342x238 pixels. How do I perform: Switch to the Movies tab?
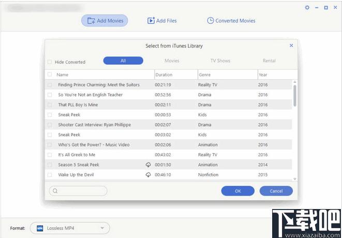click(x=172, y=61)
